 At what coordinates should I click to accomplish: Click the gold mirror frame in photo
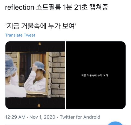click(47, 73)
